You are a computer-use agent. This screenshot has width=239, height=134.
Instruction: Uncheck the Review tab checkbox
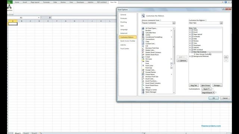point(192,41)
